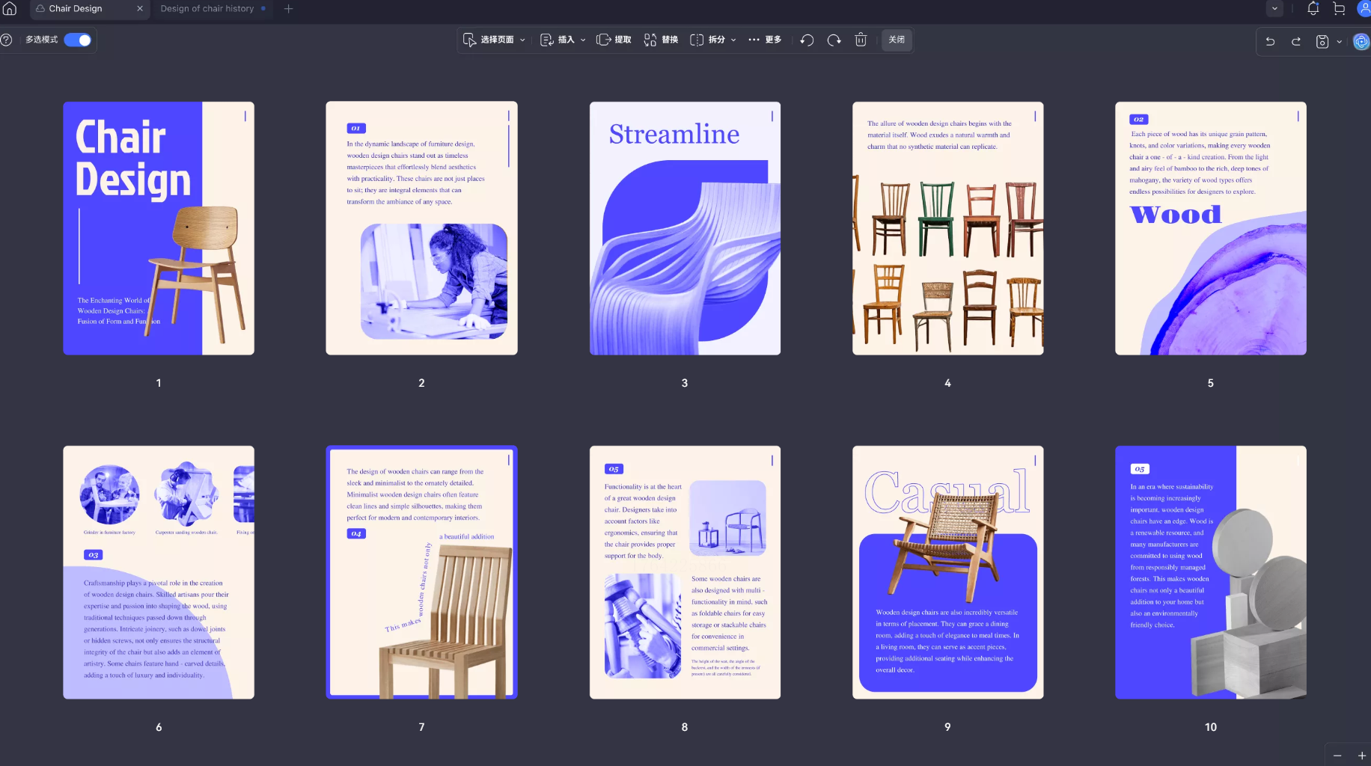
Task: Open the AI assistant icon
Action: [1361, 41]
